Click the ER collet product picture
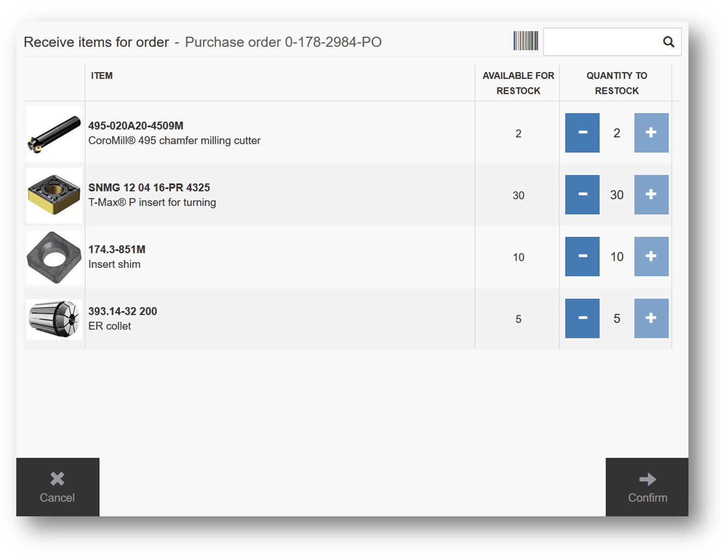The width and height of the screenshot is (721, 557). pos(54,319)
